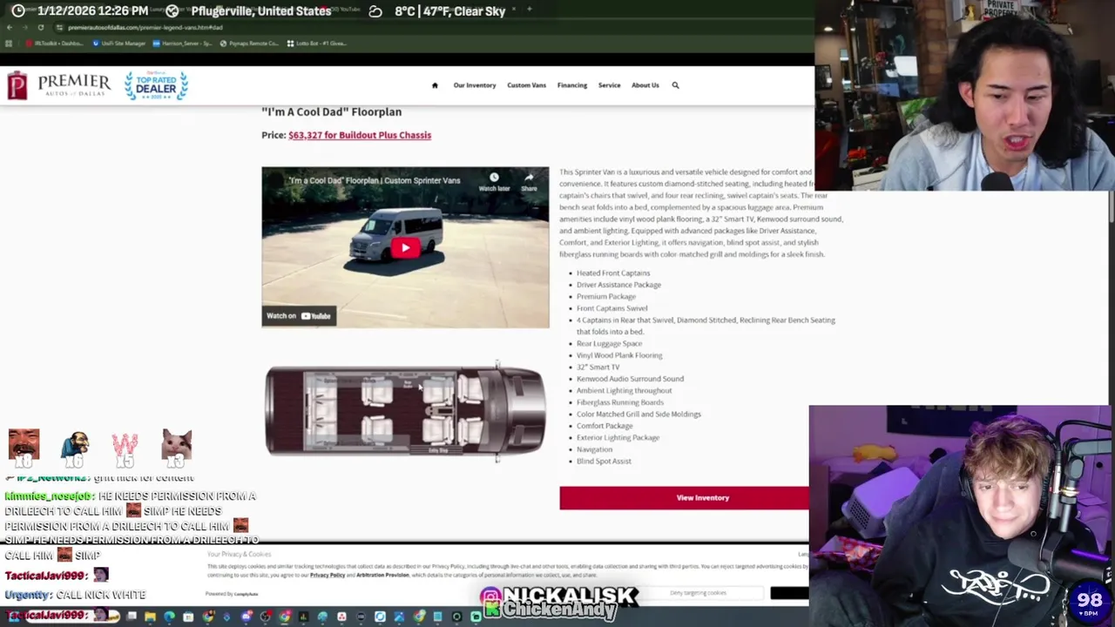Click the Vinyl Wood Plank Flooring list item
The width and height of the screenshot is (1115, 627).
tap(619, 355)
